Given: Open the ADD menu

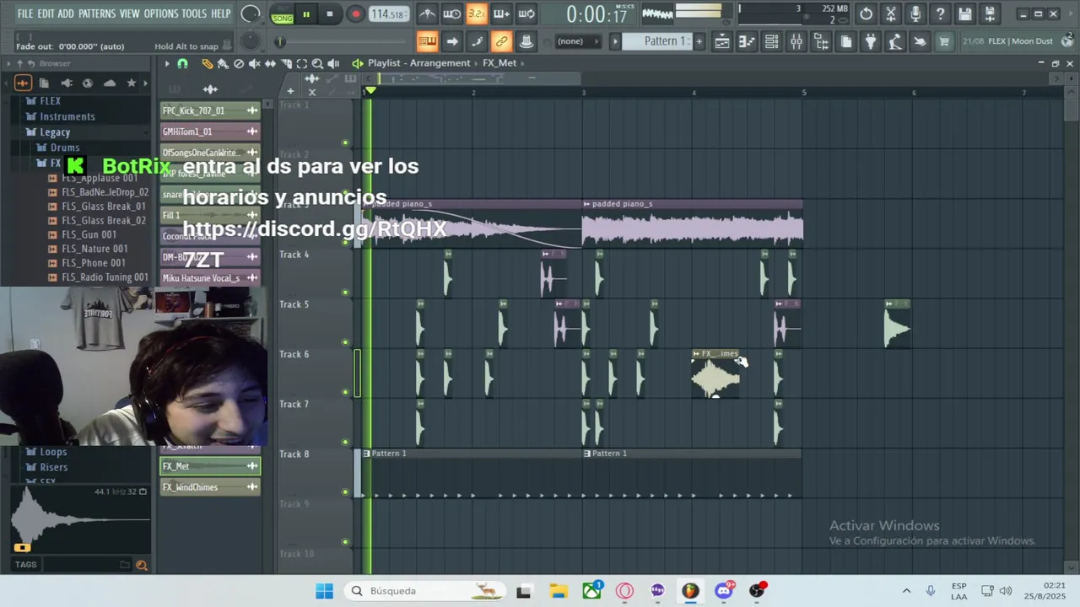Looking at the screenshot, I should (x=66, y=13).
